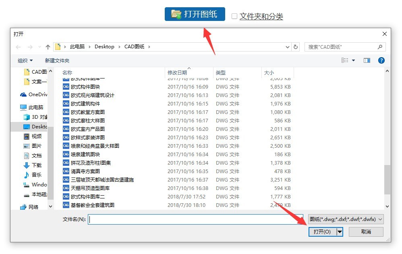Screen dimensions: 402x254
Task: Sort by 类型 column header
Action: [220, 72]
